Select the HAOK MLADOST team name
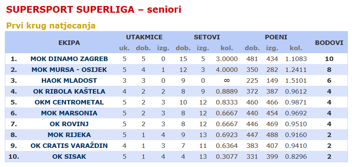This screenshot has height=167, width=352. 69,81
